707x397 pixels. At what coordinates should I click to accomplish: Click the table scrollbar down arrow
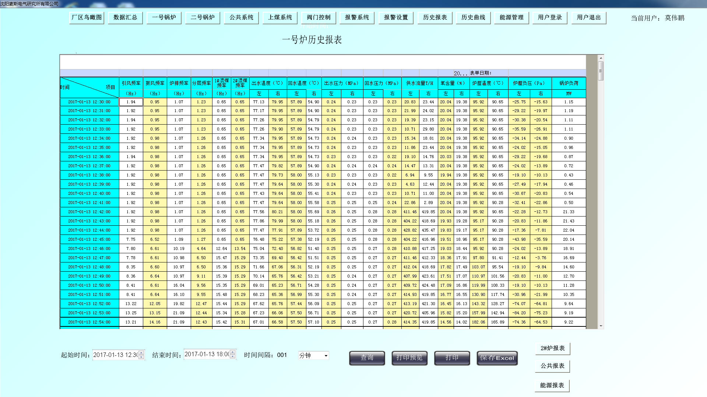pos(601,326)
